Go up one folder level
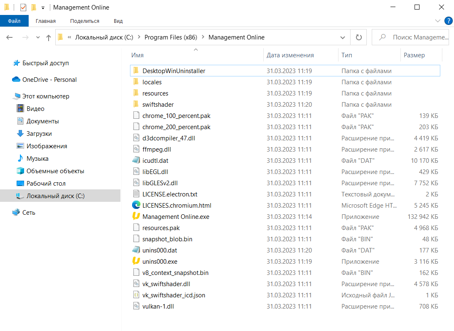Viewport: 454px width, 331px height. 49,37
